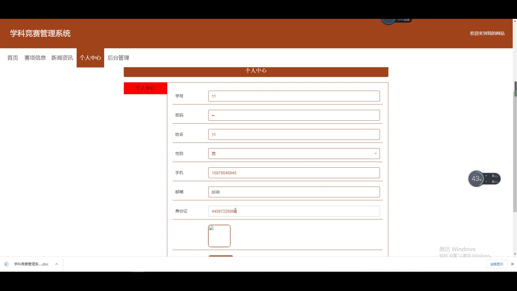Viewport: 517px width, 291px height.
Task: Click the broken avatar image thumbnail
Action: (219, 236)
